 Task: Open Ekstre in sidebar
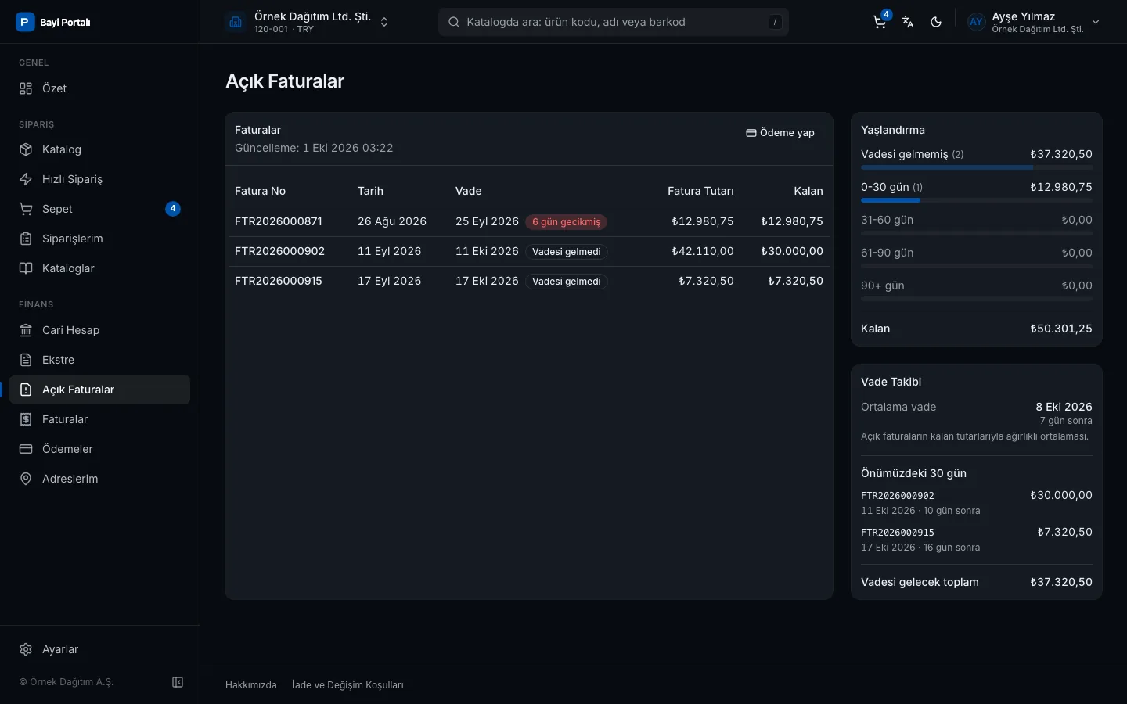(99, 360)
